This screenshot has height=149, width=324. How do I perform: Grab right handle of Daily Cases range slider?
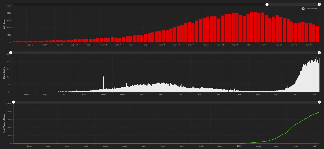tap(319, 4)
